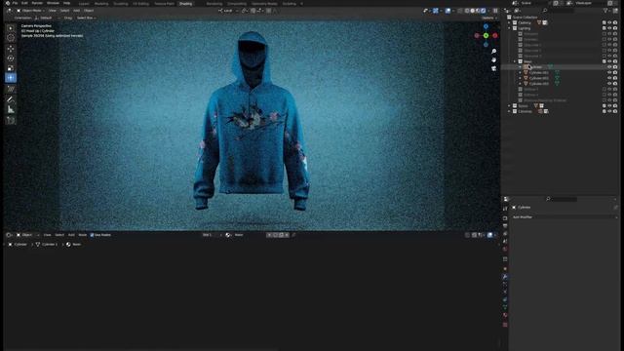Open the World properties tab
624x351 pixels.
pos(505,250)
